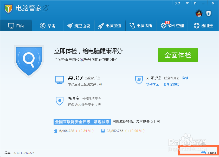Minimize the 电脑管家 window
This screenshot has height=157, width=219.
pos(203,3)
